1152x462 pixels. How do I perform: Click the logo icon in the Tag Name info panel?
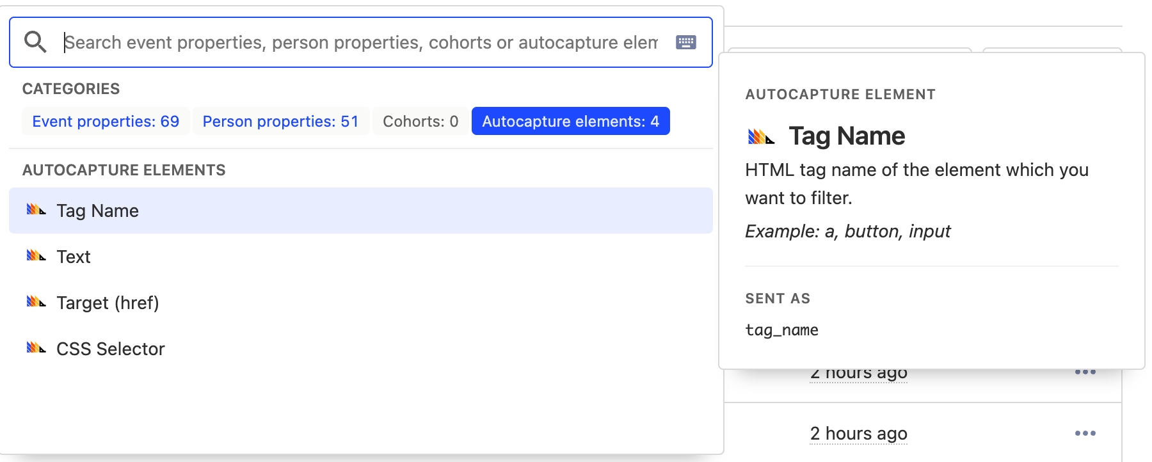point(761,136)
